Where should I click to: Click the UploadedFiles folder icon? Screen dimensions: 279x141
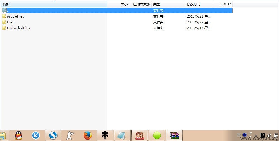(x=4, y=28)
